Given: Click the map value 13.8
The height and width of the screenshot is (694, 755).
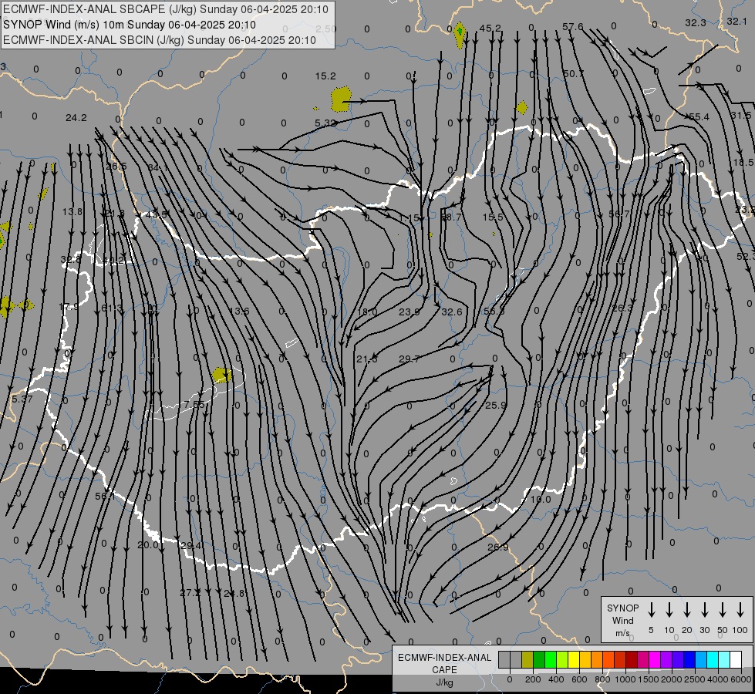Looking at the screenshot, I should point(72,211).
